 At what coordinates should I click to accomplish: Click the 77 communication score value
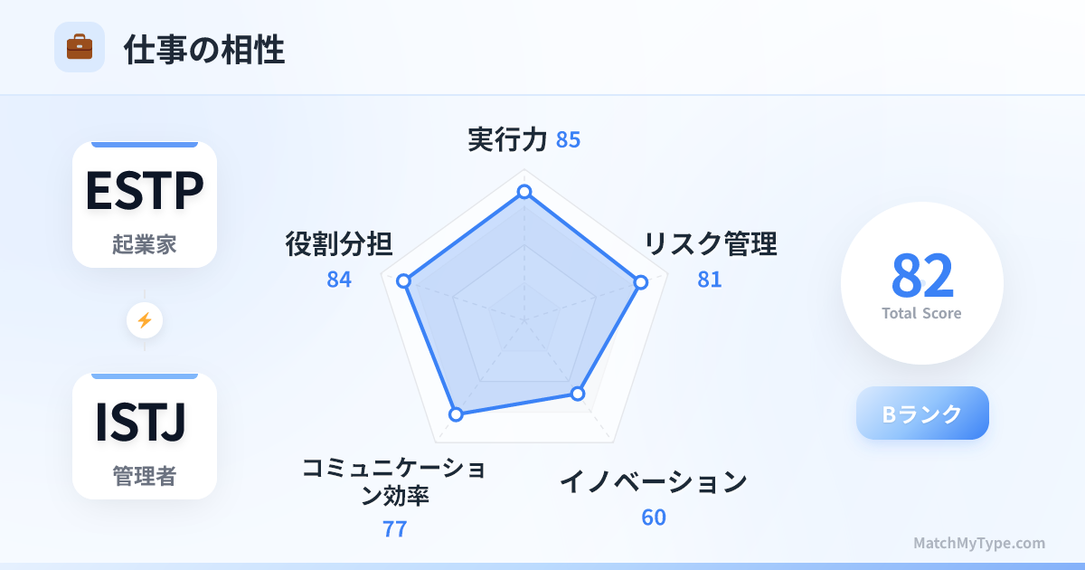(x=395, y=529)
